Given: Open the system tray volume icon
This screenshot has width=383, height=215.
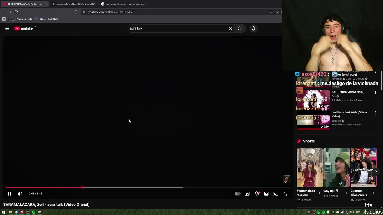Looking at the screenshot, I should pos(352,212).
